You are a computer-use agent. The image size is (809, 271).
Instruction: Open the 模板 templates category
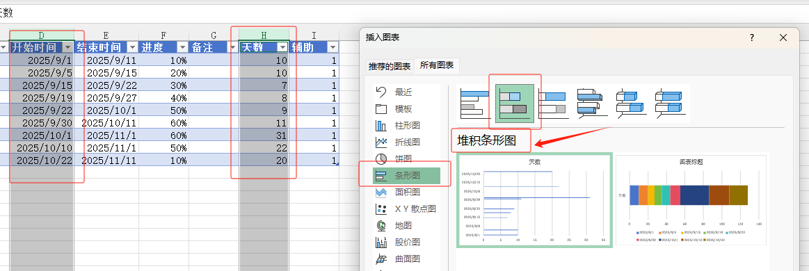406,108
